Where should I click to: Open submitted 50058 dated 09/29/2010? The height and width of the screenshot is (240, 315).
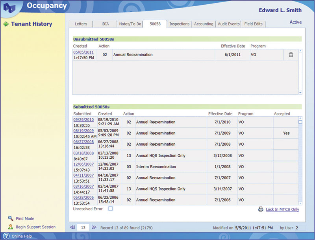click(x=83, y=119)
